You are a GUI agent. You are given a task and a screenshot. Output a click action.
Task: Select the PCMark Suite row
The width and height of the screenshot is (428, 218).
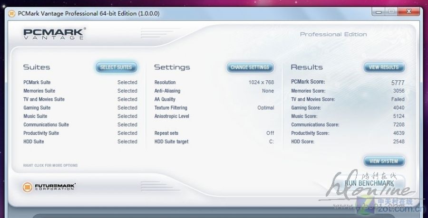point(80,82)
